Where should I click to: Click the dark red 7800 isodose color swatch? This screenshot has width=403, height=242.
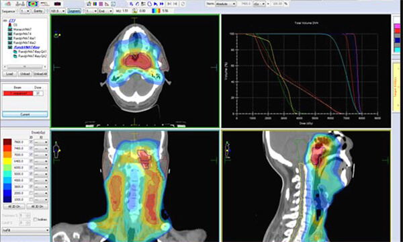7,142
